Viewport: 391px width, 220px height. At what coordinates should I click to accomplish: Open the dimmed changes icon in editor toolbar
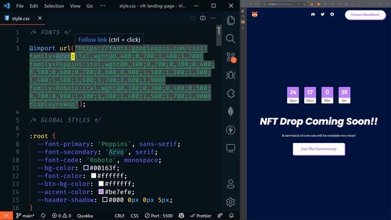[x=193, y=18]
